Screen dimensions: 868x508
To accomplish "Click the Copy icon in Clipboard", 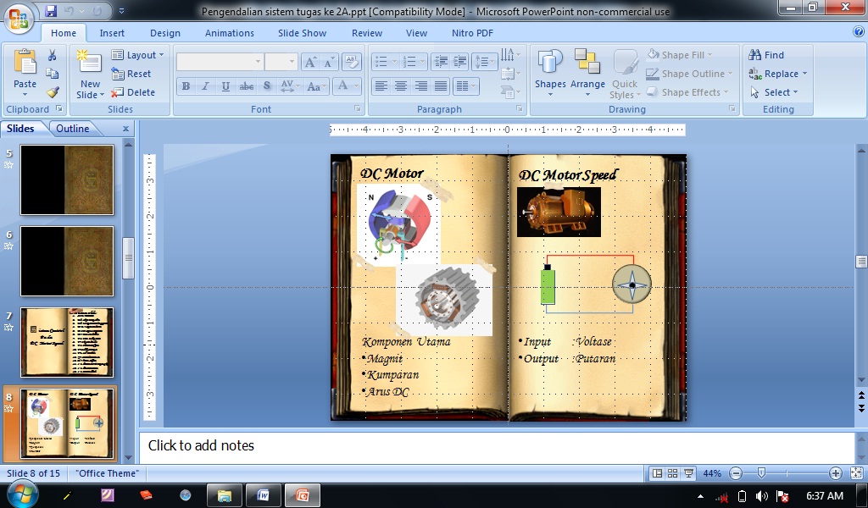I will pos(52,73).
